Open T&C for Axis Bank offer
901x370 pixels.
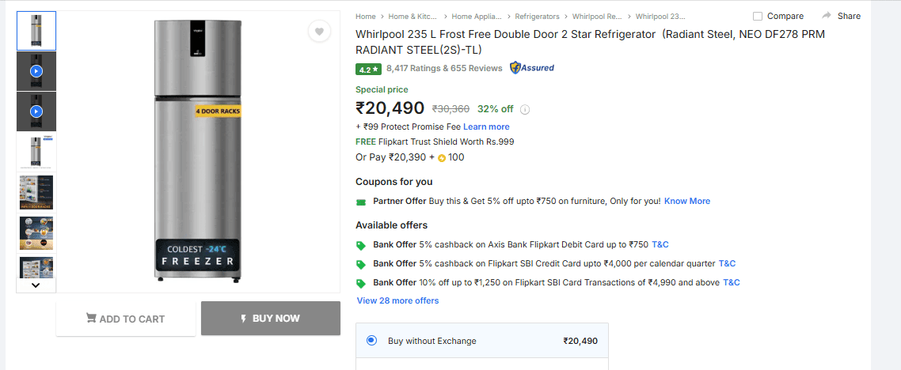point(660,244)
